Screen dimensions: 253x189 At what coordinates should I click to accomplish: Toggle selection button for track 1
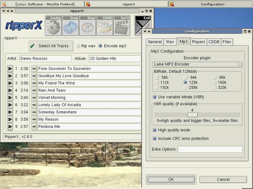point(34,69)
